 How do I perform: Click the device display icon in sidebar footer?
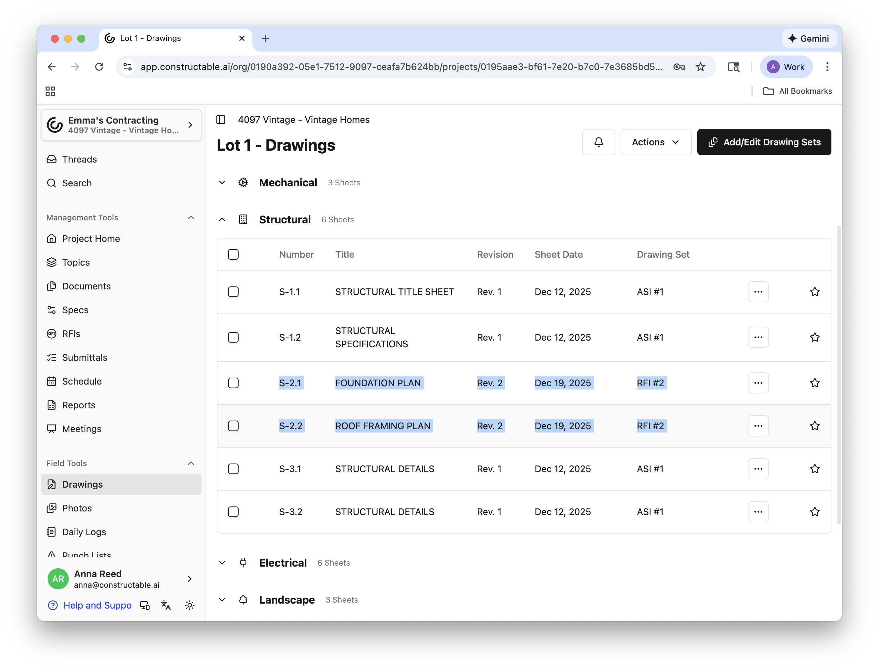(145, 605)
